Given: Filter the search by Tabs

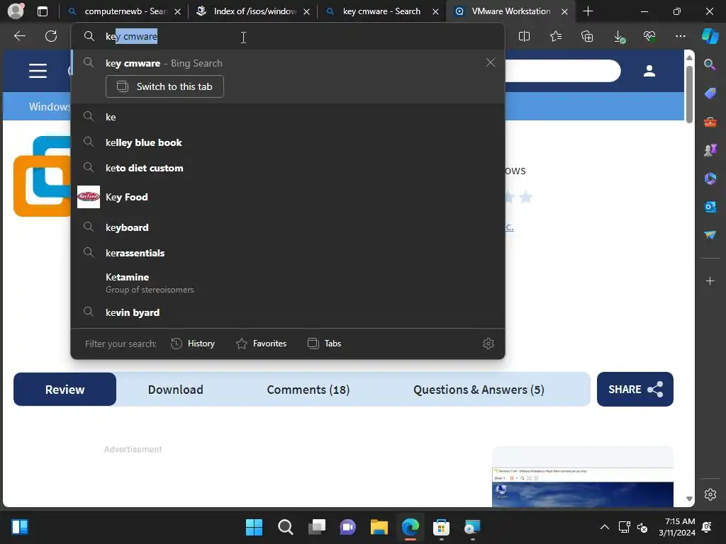Looking at the screenshot, I should 324,344.
